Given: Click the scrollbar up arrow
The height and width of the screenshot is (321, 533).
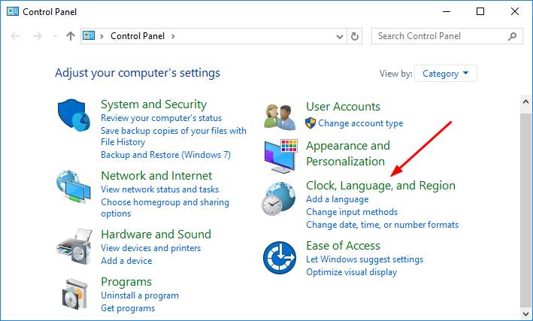Looking at the screenshot, I should click(x=526, y=101).
